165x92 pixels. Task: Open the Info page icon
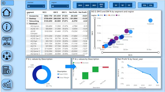pyautogui.click(x=7, y=27)
